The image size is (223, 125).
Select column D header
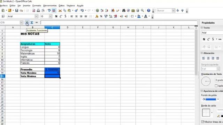[67, 27]
